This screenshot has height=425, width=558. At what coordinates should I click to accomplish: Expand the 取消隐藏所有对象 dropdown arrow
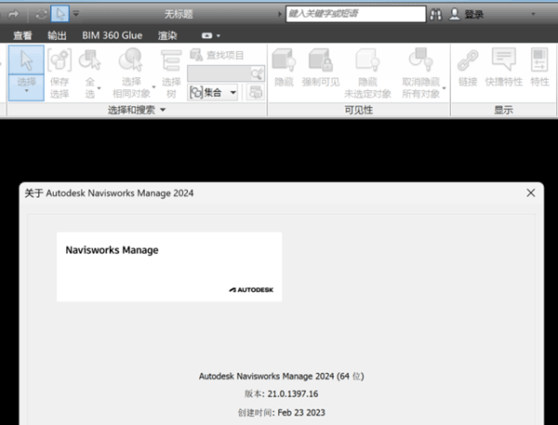(x=444, y=88)
